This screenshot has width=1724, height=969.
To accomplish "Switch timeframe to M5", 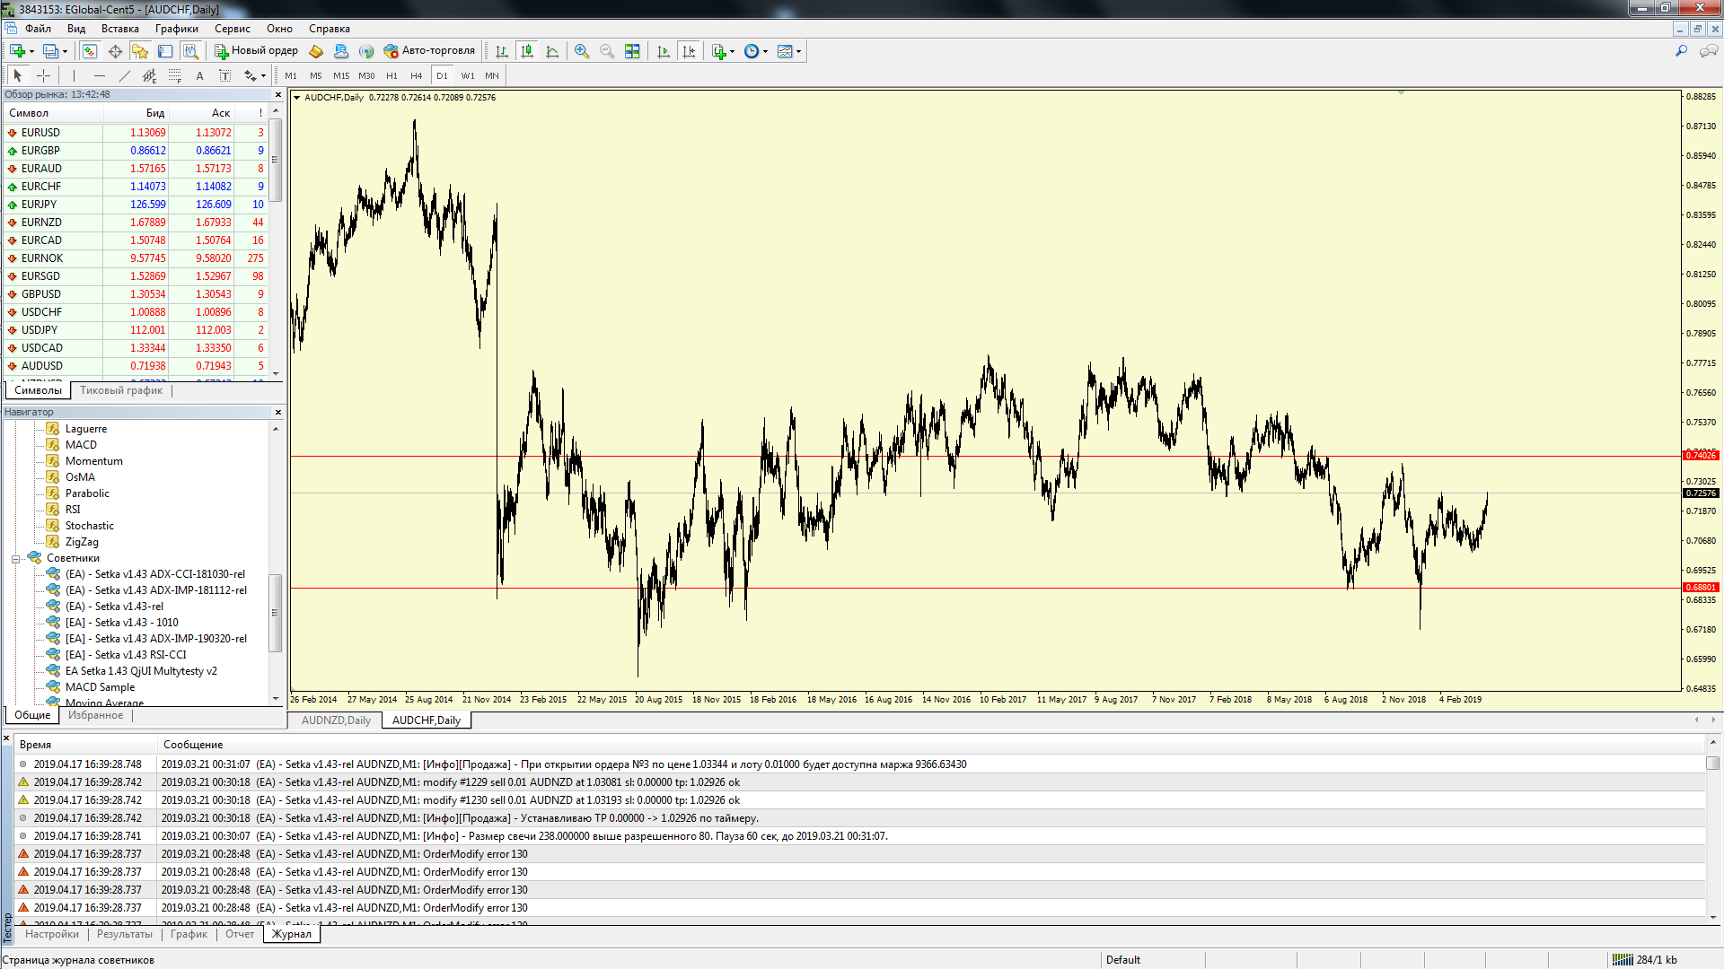I will pyautogui.click(x=316, y=75).
